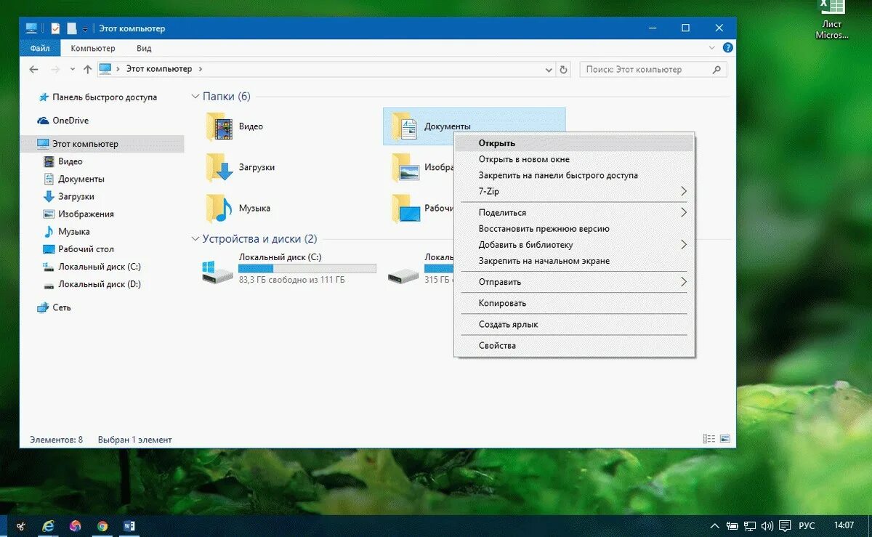Choose Открыть в новом окне
Image resolution: width=872 pixels, height=537 pixels.
pyautogui.click(x=574, y=159)
